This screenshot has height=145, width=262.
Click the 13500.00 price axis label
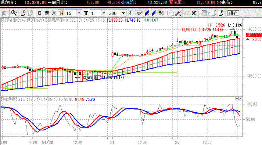point(254,76)
